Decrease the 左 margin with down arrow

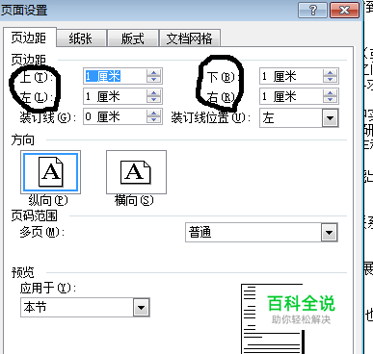click(154, 100)
